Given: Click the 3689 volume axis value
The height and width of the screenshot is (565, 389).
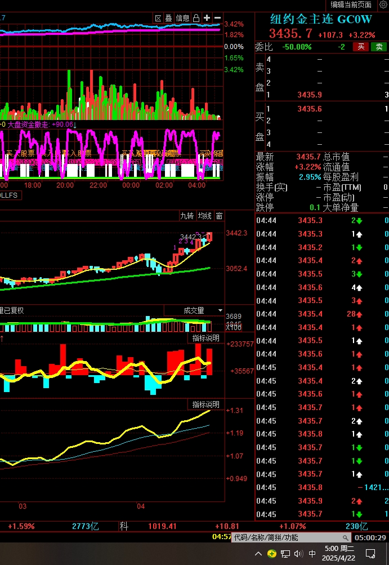Looking at the screenshot, I should tap(234, 317).
